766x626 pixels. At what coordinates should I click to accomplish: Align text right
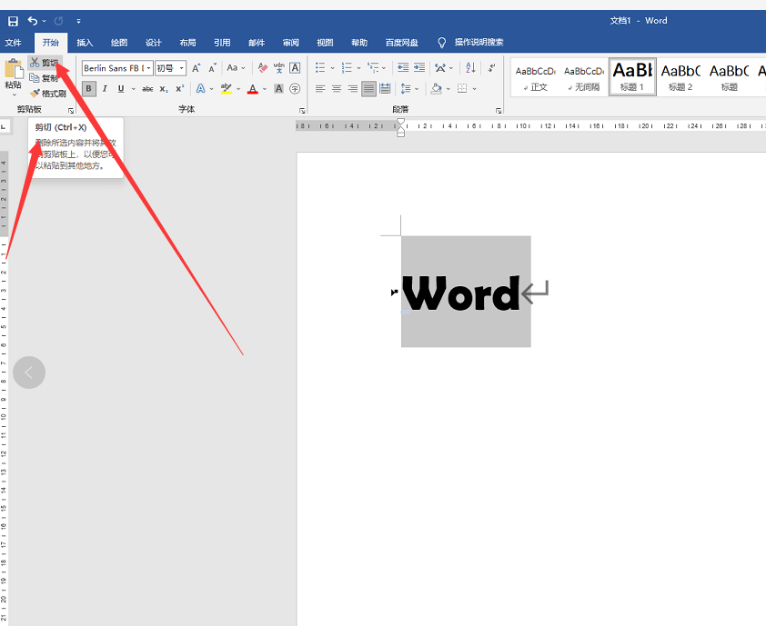tap(353, 89)
